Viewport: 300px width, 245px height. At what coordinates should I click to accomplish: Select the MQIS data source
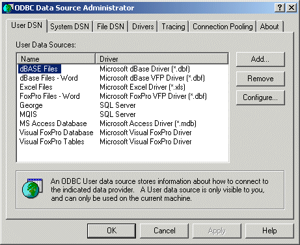28,114
